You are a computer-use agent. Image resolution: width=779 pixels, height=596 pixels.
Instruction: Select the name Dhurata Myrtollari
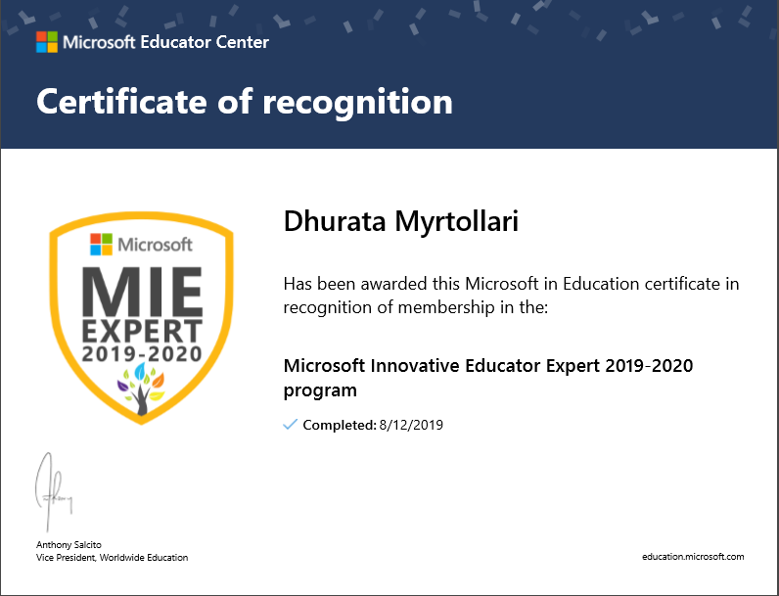pyautogui.click(x=401, y=221)
